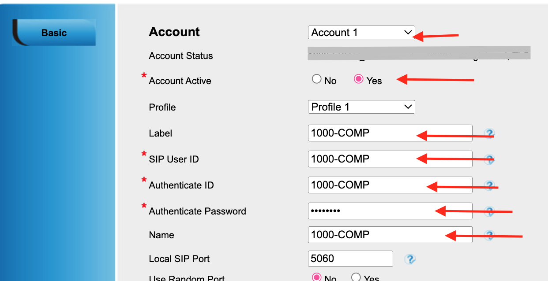
Task: Click inside the Label input field
Action: (388, 133)
